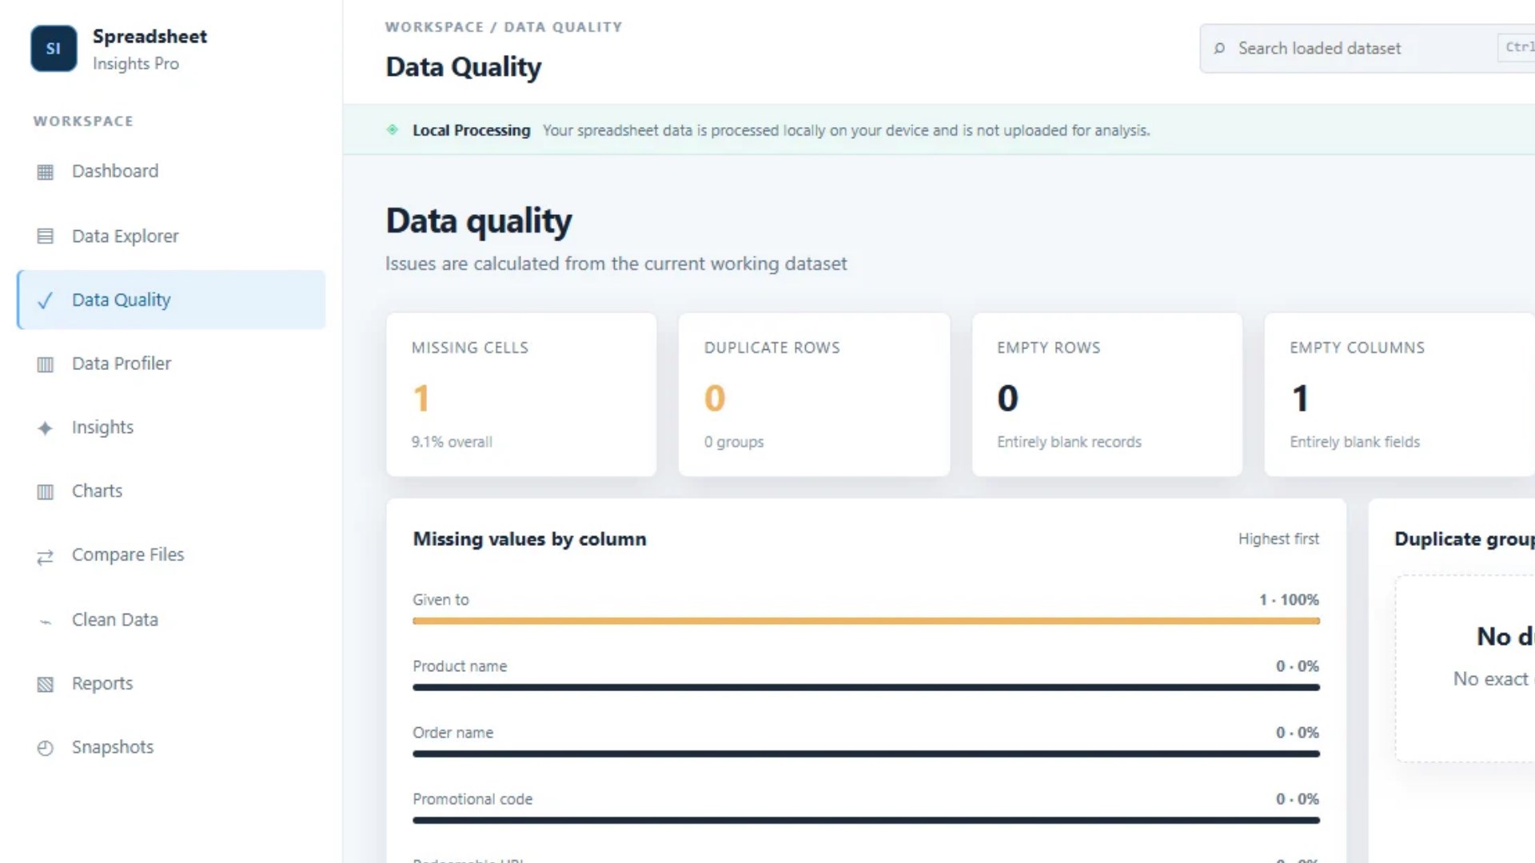Viewport: 1535px width, 863px height.
Task: Click the Given to missing-values bar
Action: [866, 620]
